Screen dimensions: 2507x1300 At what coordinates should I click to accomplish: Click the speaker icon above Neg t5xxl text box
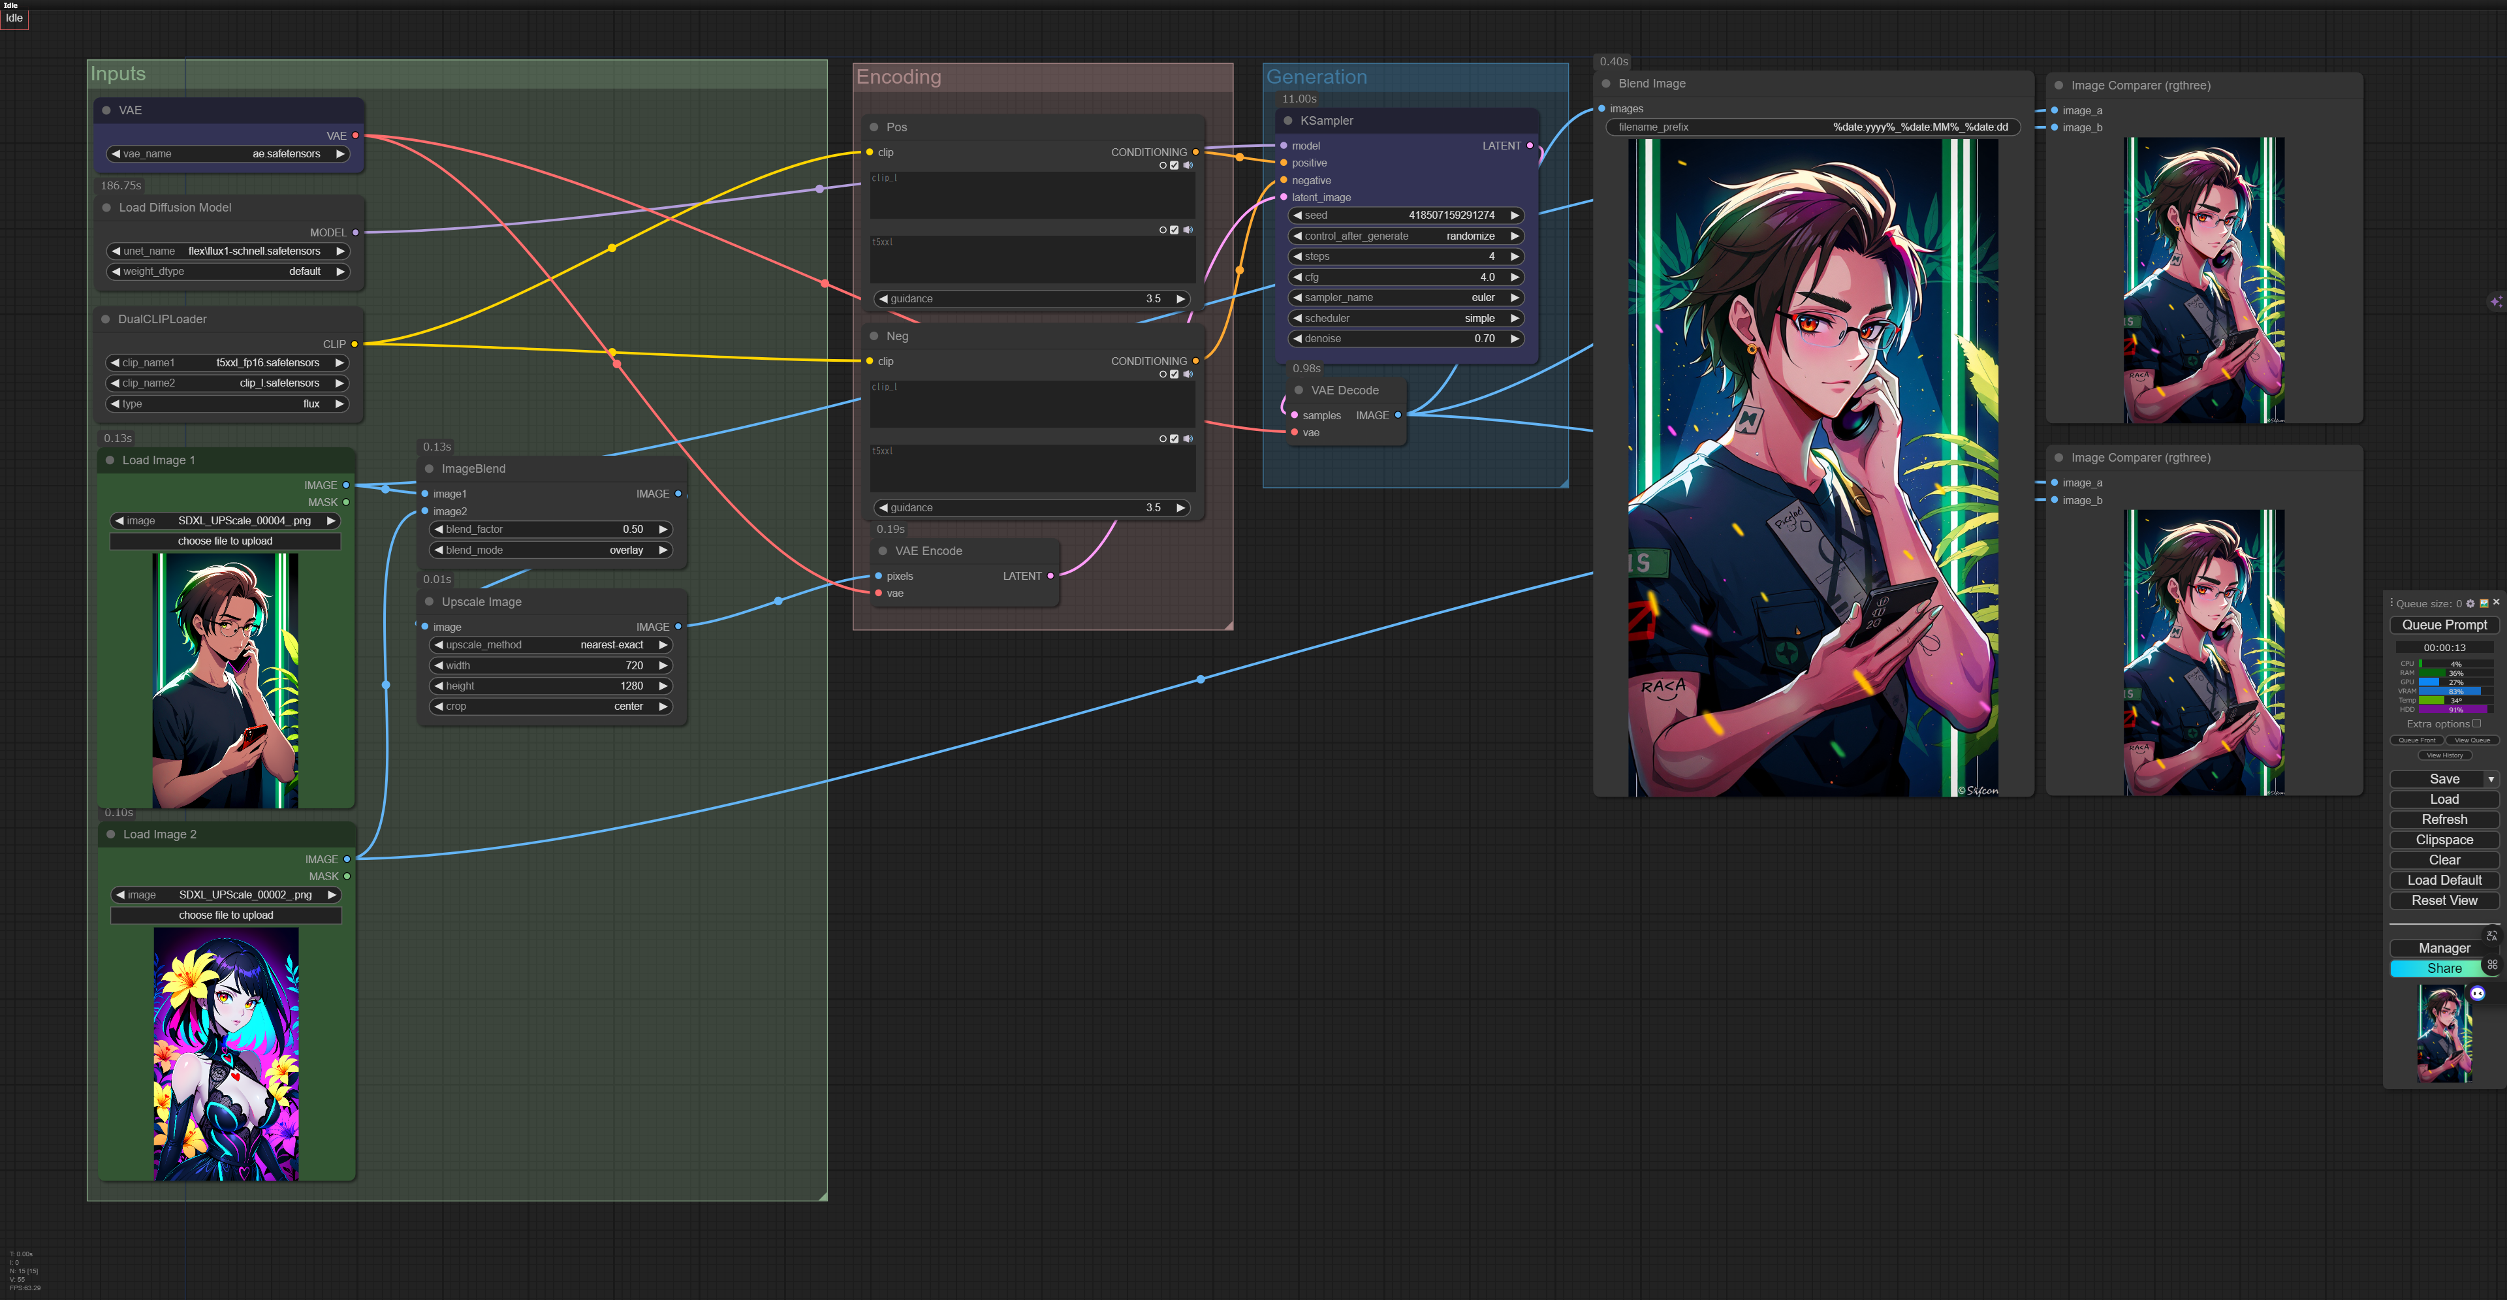click(x=1188, y=439)
